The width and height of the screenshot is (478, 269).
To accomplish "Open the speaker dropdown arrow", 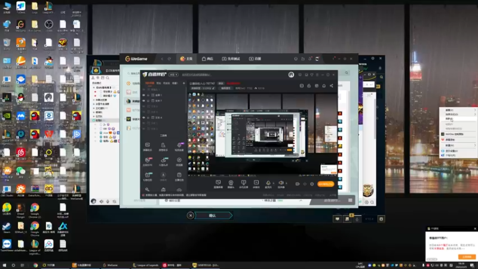I will [x=286, y=184].
